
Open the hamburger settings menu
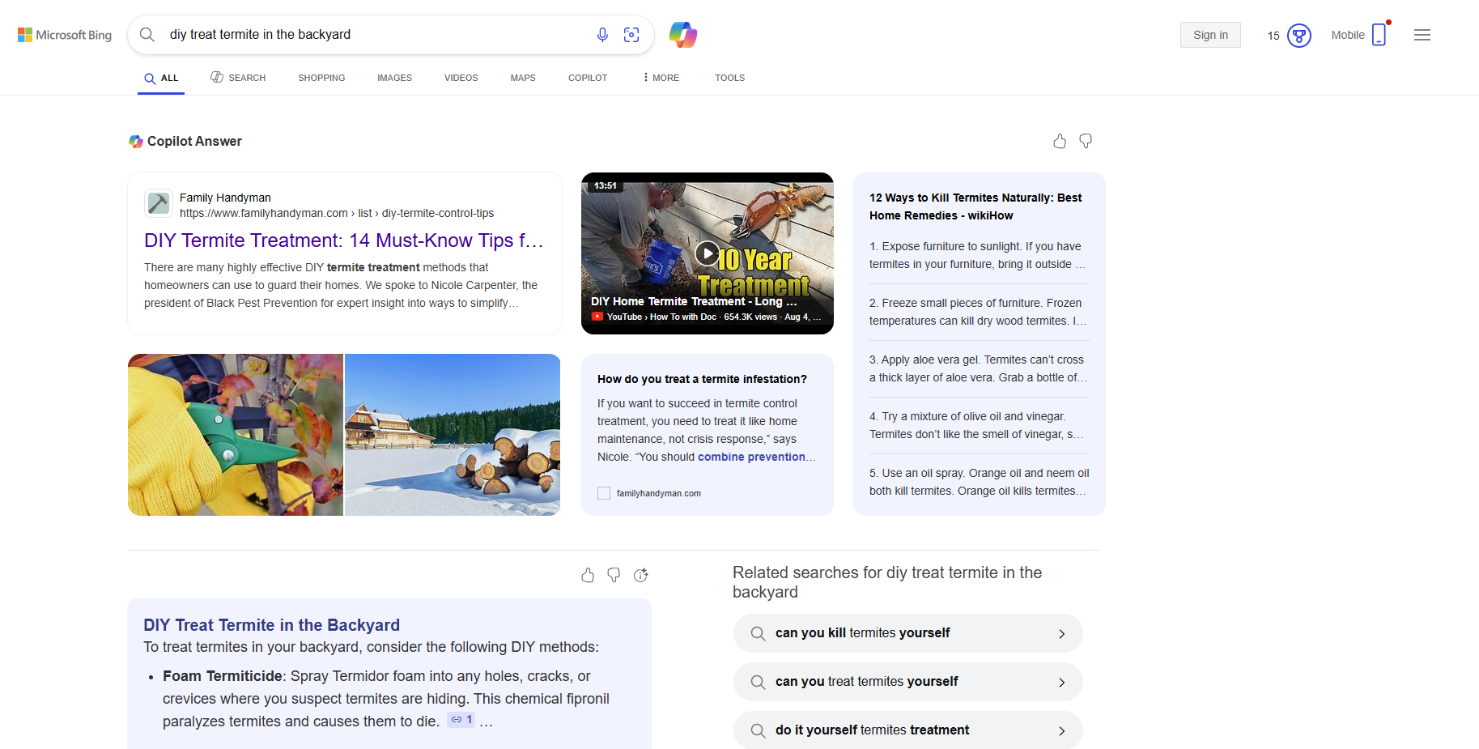(1422, 35)
